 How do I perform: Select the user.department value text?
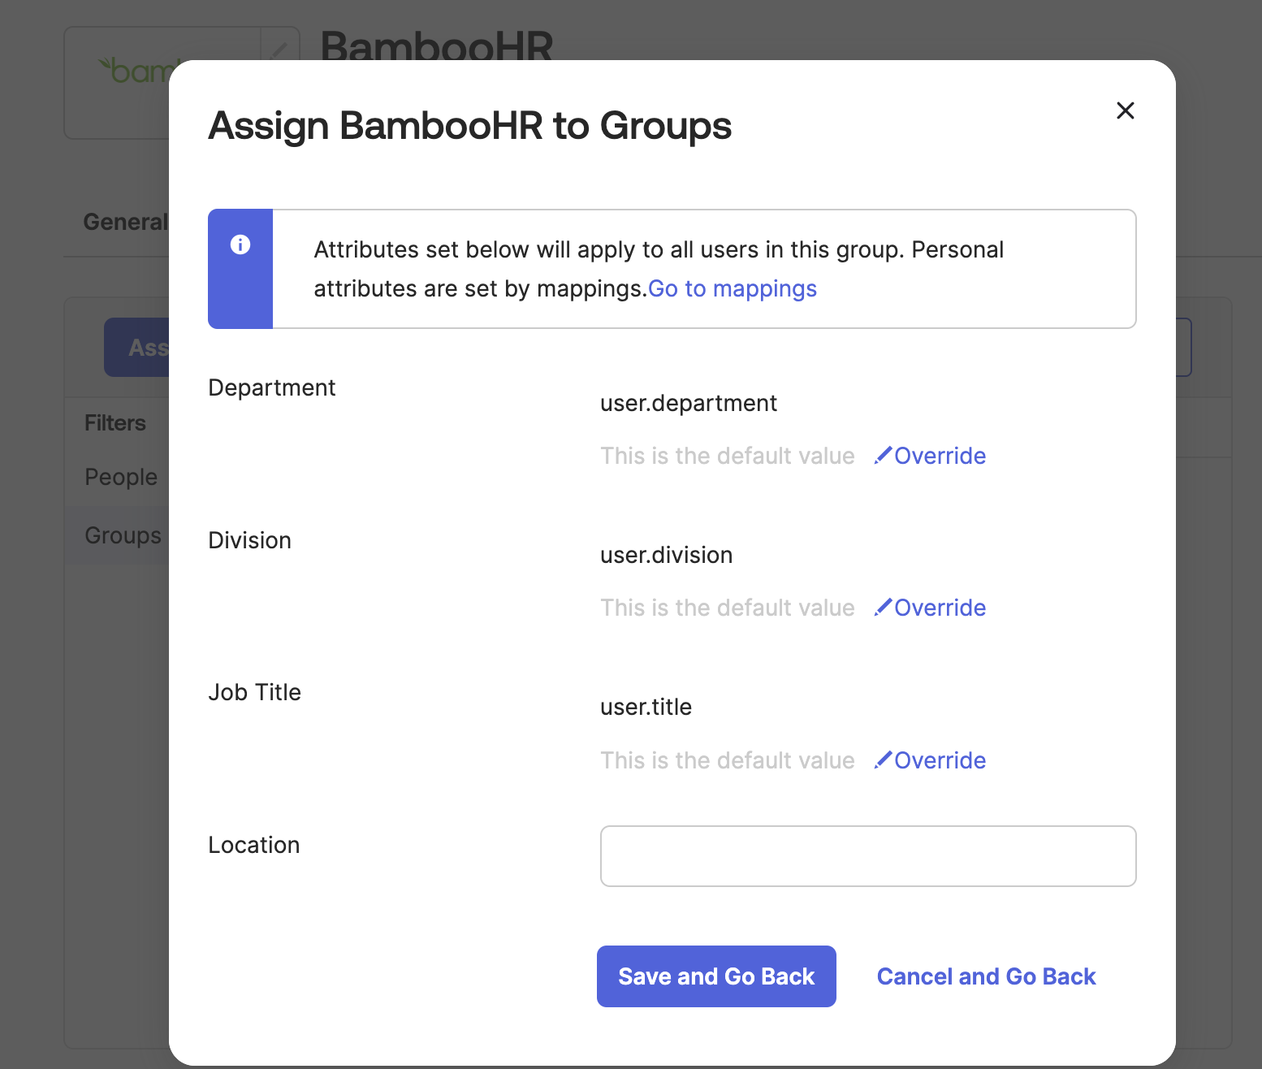coord(689,403)
